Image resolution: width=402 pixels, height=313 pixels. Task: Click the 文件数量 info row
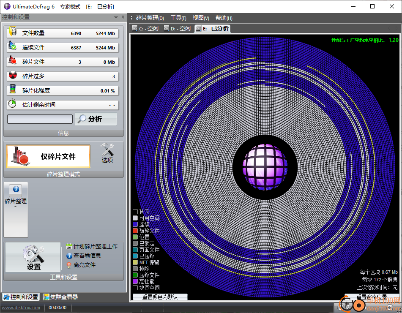pos(63,33)
